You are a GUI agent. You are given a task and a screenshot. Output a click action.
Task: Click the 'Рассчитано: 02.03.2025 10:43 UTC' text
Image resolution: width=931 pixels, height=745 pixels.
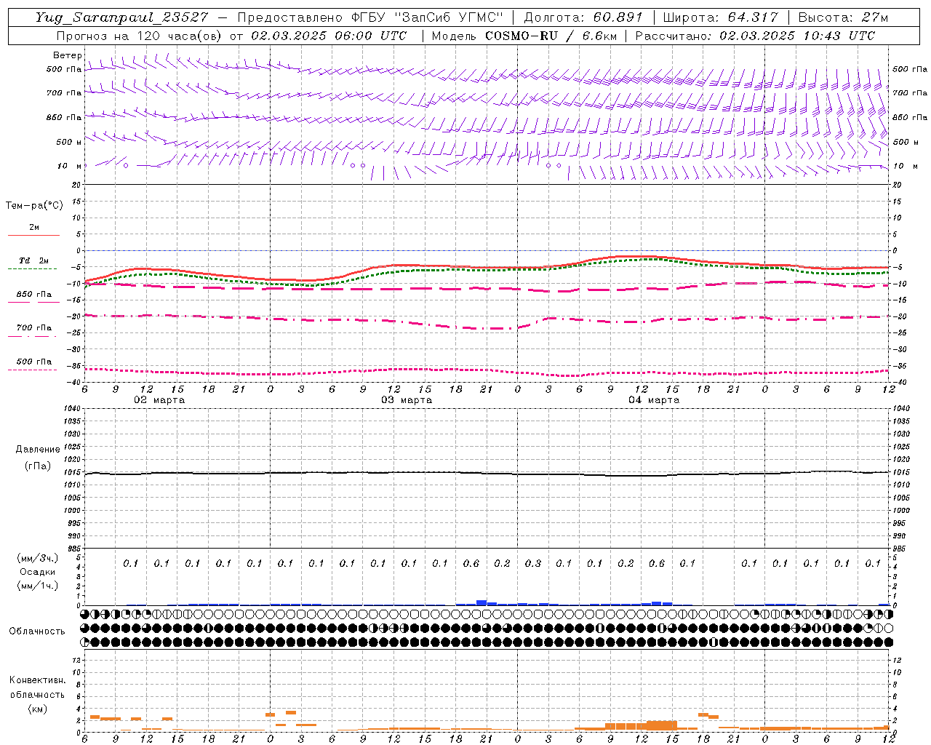pyautogui.click(x=755, y=35)
